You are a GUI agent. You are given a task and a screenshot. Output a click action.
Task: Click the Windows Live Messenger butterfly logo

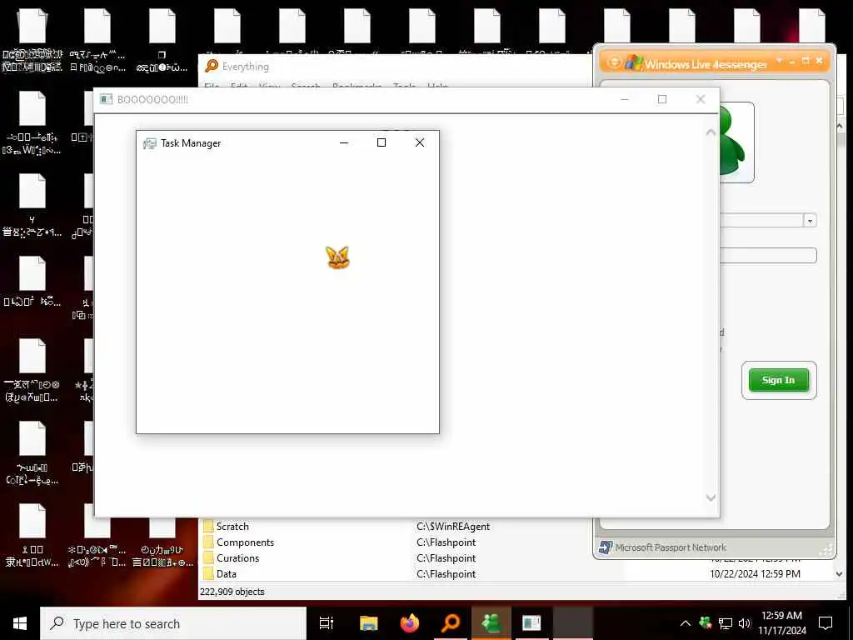coord(633,62)
